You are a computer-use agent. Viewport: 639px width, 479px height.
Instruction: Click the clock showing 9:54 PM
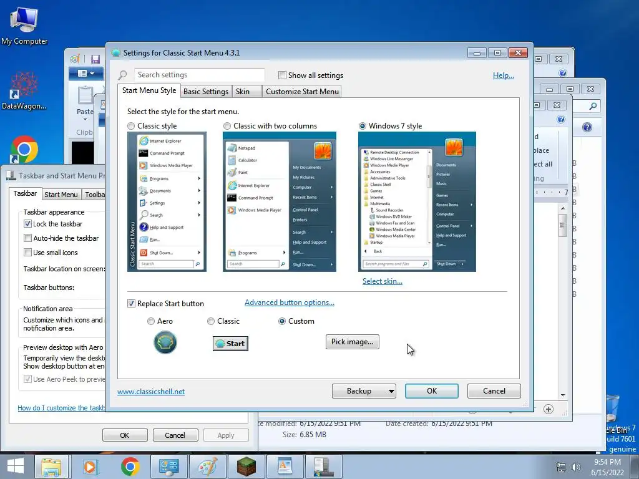607,462
